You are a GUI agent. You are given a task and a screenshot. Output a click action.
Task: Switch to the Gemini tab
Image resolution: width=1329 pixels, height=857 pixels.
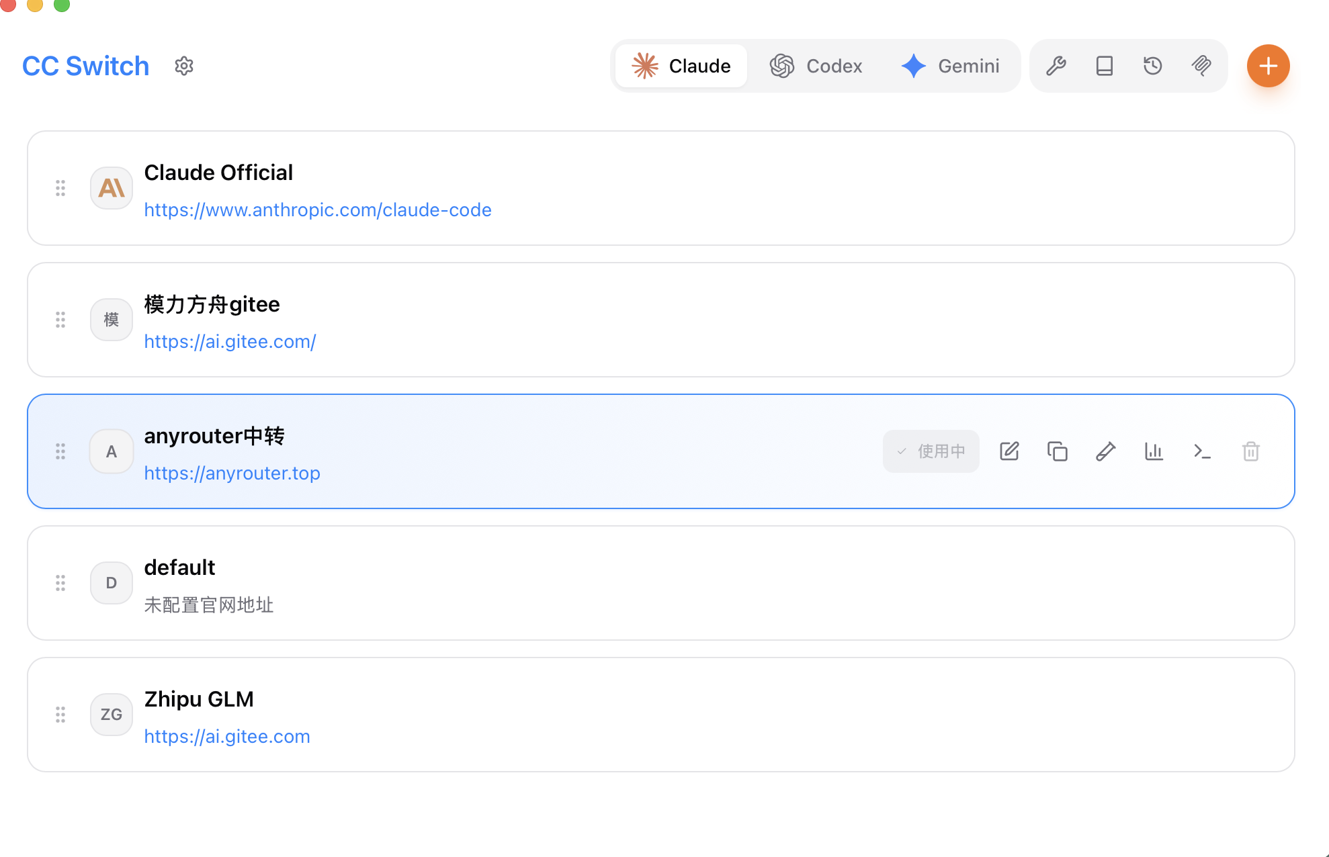coord(951,66)
